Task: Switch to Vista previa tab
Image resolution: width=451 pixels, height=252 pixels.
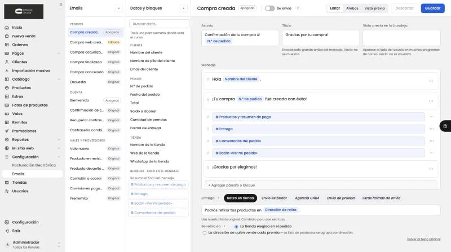Action: coord(374,8)
